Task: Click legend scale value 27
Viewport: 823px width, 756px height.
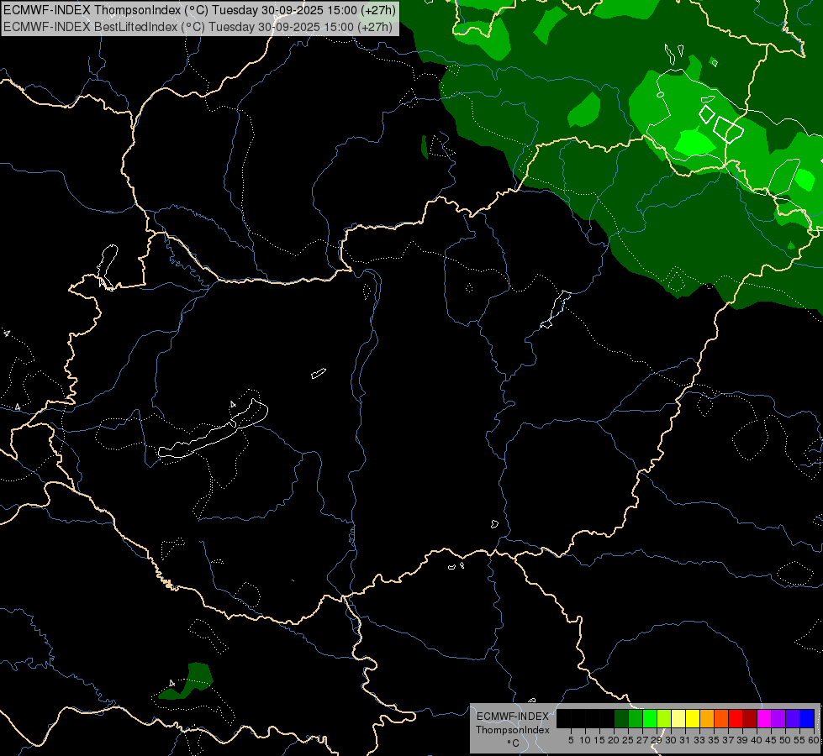Action: [643, 740]
